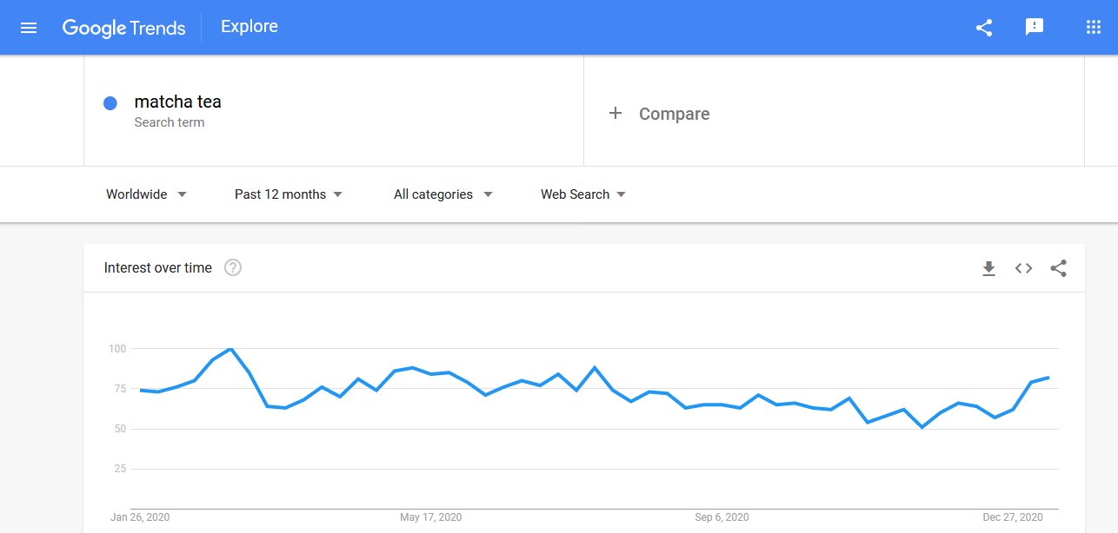
Task: Open the Past 12 months dropdown
Action: click(x=289, y=194)
